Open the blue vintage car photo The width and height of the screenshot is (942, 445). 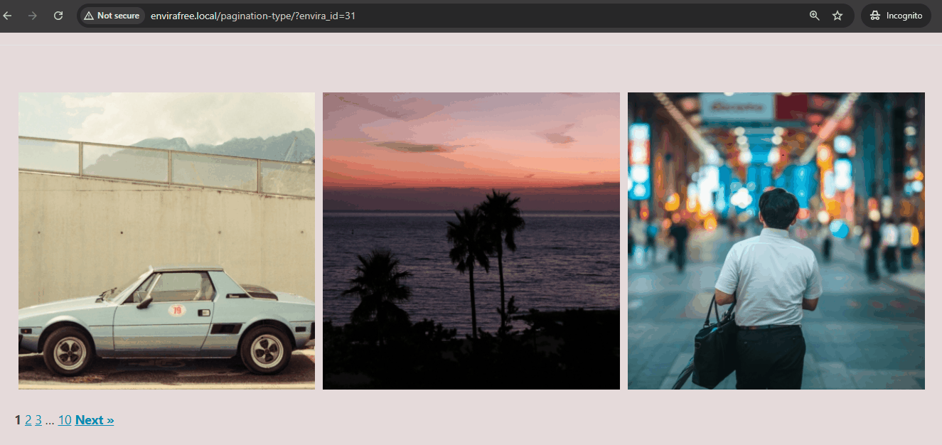click(166, 240)
